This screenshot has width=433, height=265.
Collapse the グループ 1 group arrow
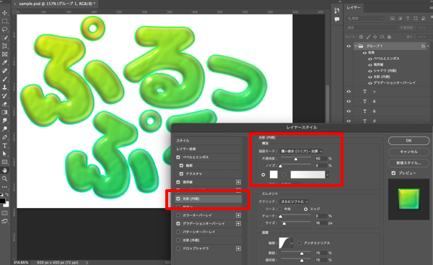pos(357,46)
